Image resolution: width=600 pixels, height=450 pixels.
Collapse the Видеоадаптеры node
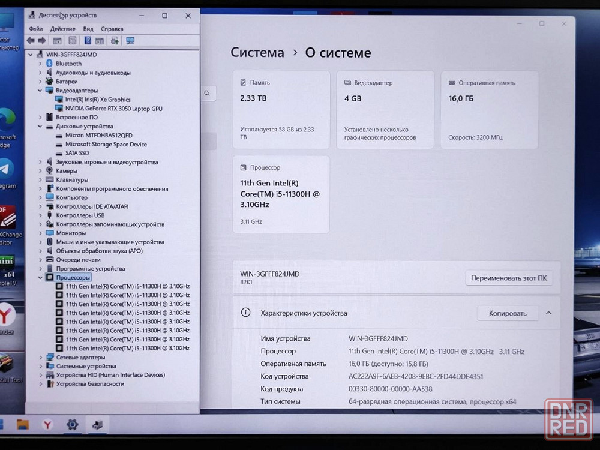[x=40, y=91]
